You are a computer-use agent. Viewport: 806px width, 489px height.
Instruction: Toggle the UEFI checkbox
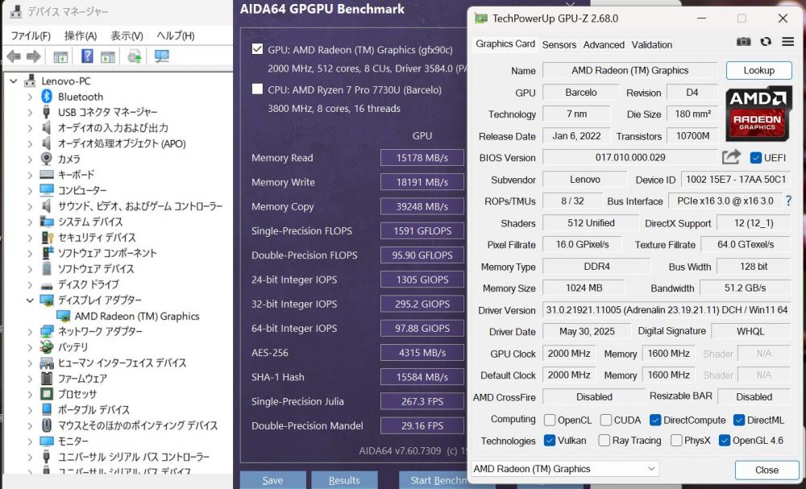click(x=756, y=158)
